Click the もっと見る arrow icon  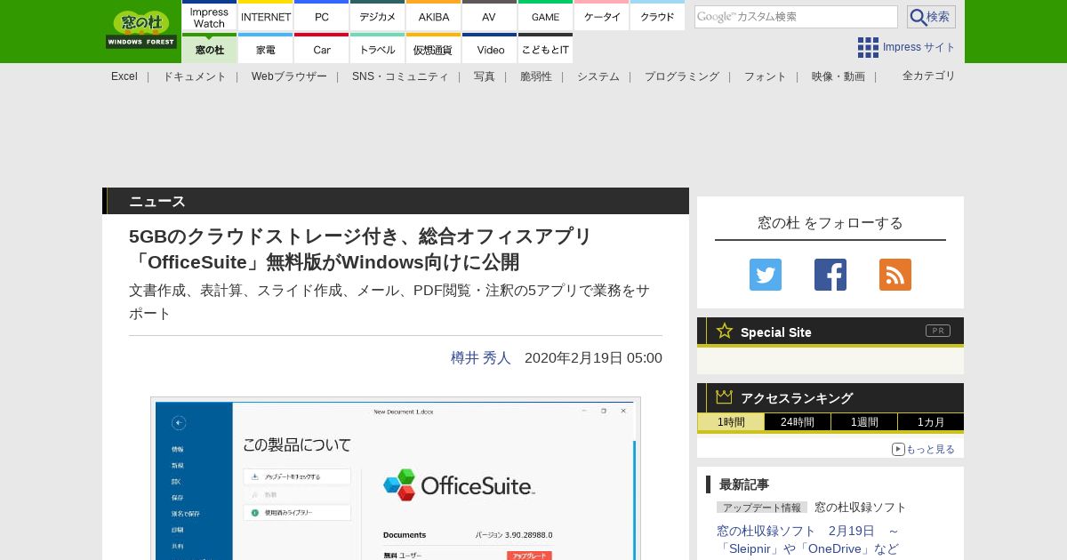pos(898,449)
